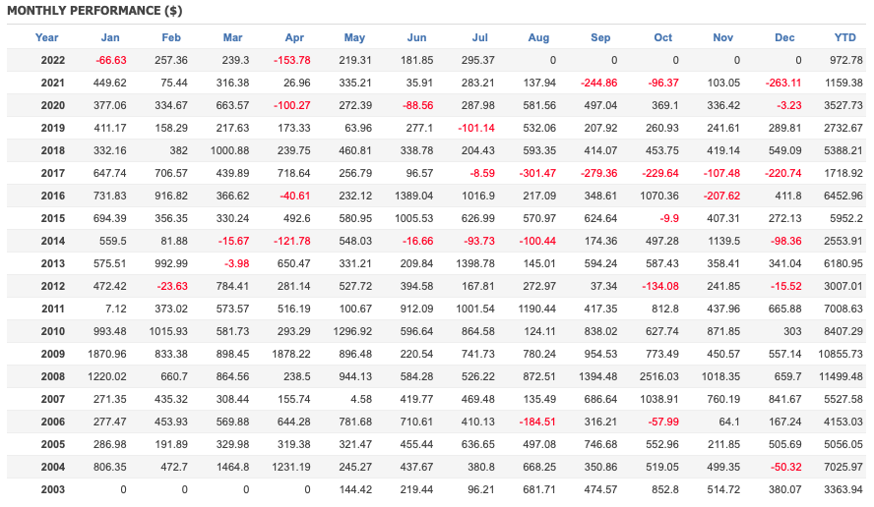Select the June 2016 value 1389.04
The height and width of the screenshot is (507, 874).
pos(412,196)
